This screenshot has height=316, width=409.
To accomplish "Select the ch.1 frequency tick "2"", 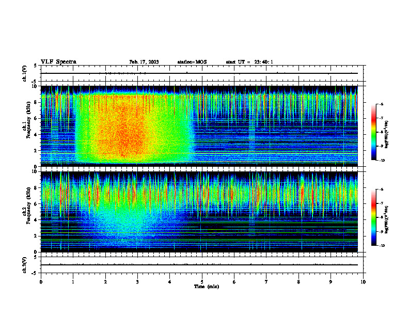I will [x=36, y=151].
